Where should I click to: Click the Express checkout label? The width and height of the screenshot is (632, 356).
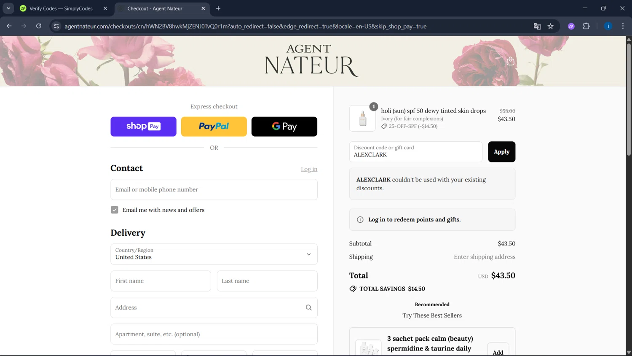pyautogui.click(x=214, y=107)
